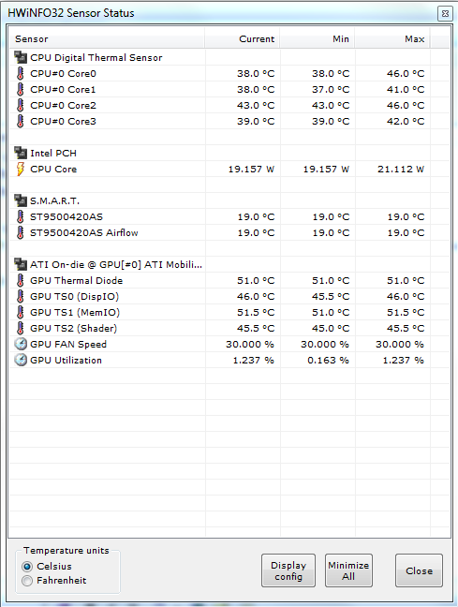Click thermometer icon beside CPU#0 Core0
458x607 pixels.
(x=20, y=73)
